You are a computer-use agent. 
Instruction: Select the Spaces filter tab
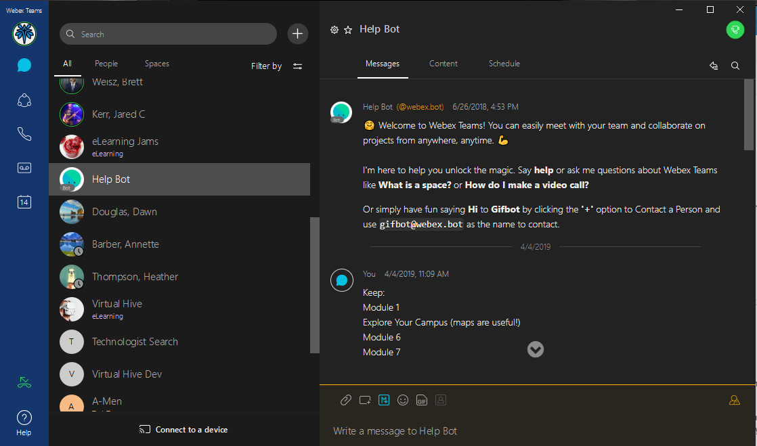(x=156, y=64)
